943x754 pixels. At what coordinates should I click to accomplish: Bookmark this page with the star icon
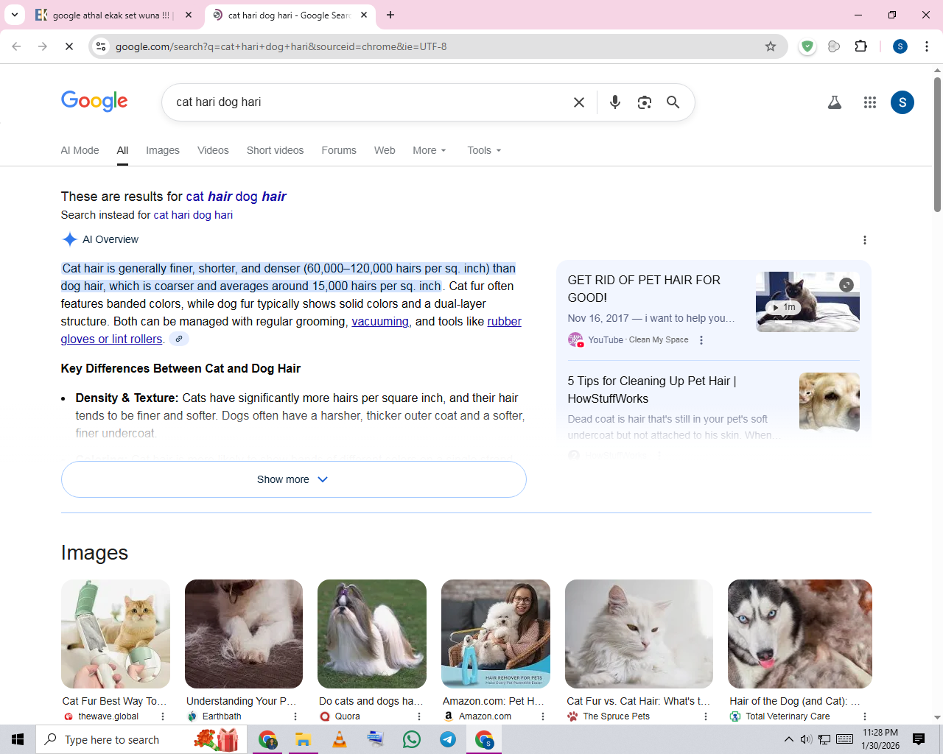(771, 46)
